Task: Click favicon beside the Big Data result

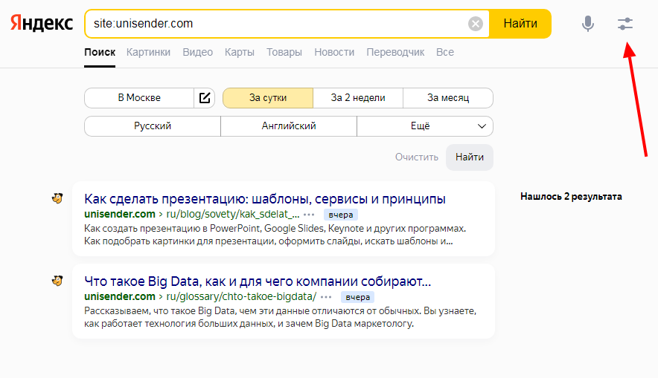Action: pyautogui.click(x=57, y=281)
